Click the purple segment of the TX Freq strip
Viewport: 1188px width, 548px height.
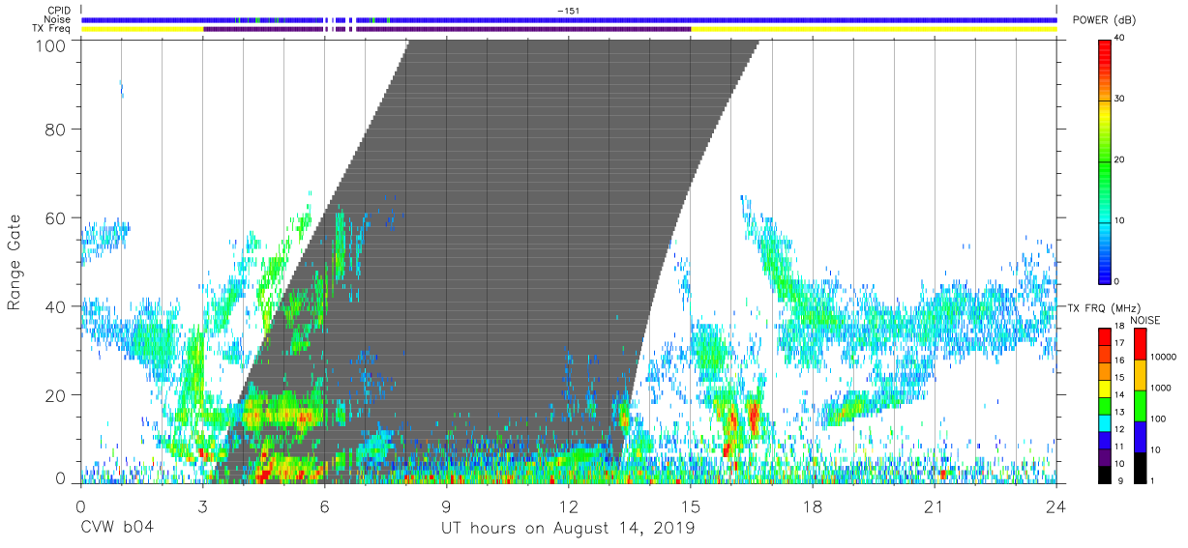(447, 29)
